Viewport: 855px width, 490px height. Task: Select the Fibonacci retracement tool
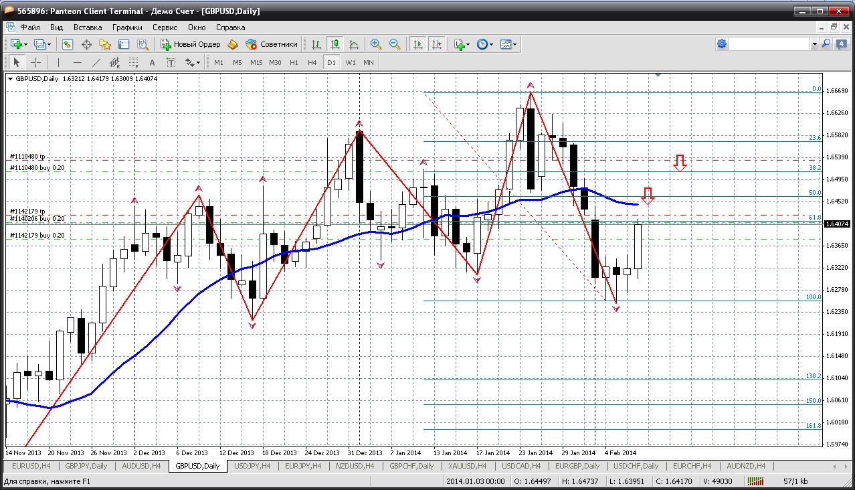click(x=133, y=62)
